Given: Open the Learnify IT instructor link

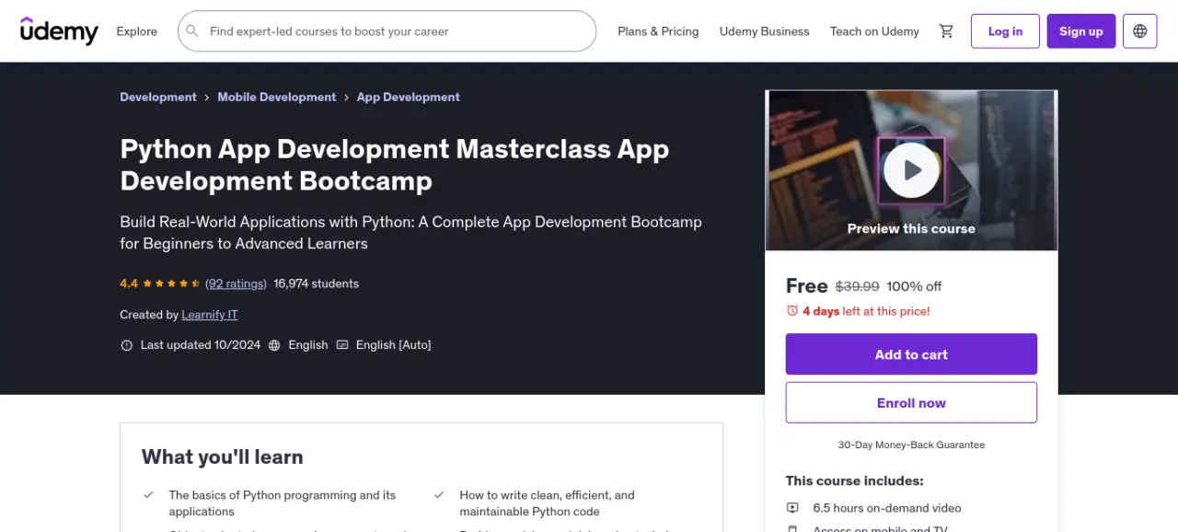Looking at the screenshot, I should click(210, 315).
